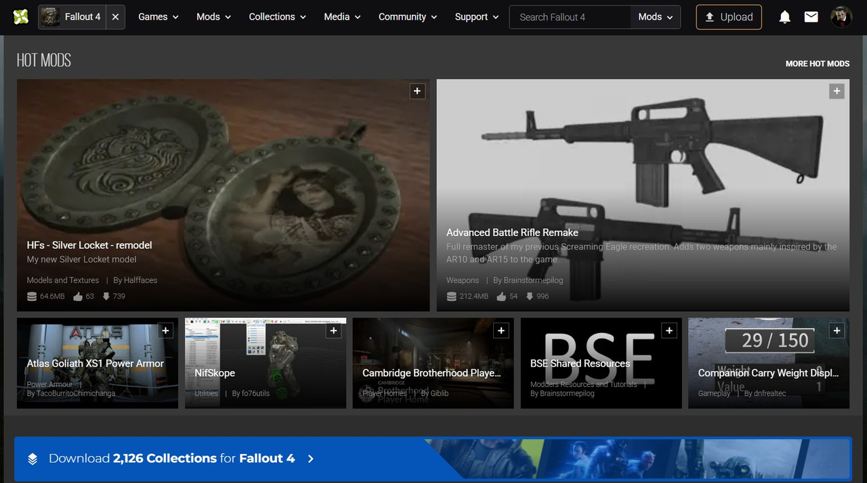This screenshot has height=483, width=867.
Task: Open the notifications bell
Action: click(784, 17)
